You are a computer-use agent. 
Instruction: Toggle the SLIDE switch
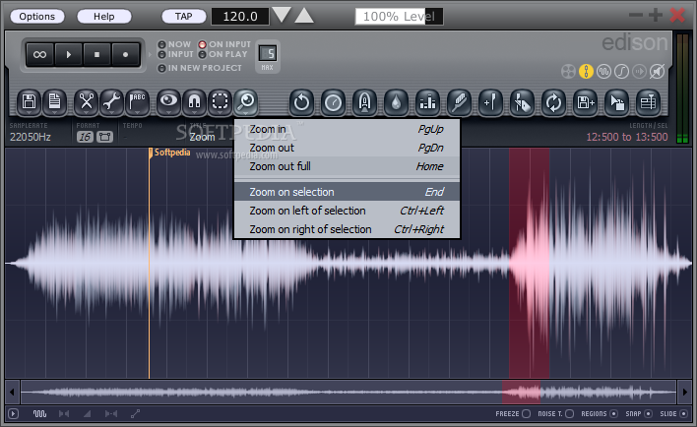pyautogui.click(x=683, y=413)
